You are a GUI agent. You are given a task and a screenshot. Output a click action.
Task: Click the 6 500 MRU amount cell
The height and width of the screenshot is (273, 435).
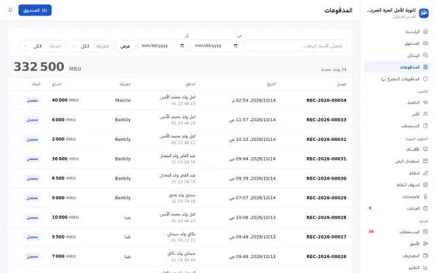point(64,178)
